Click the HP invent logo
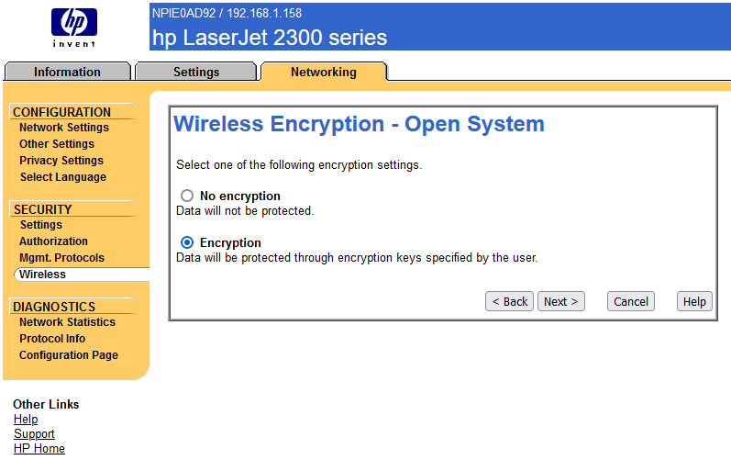This screenshot has height=471, width=731. click(x=73, y=26)
